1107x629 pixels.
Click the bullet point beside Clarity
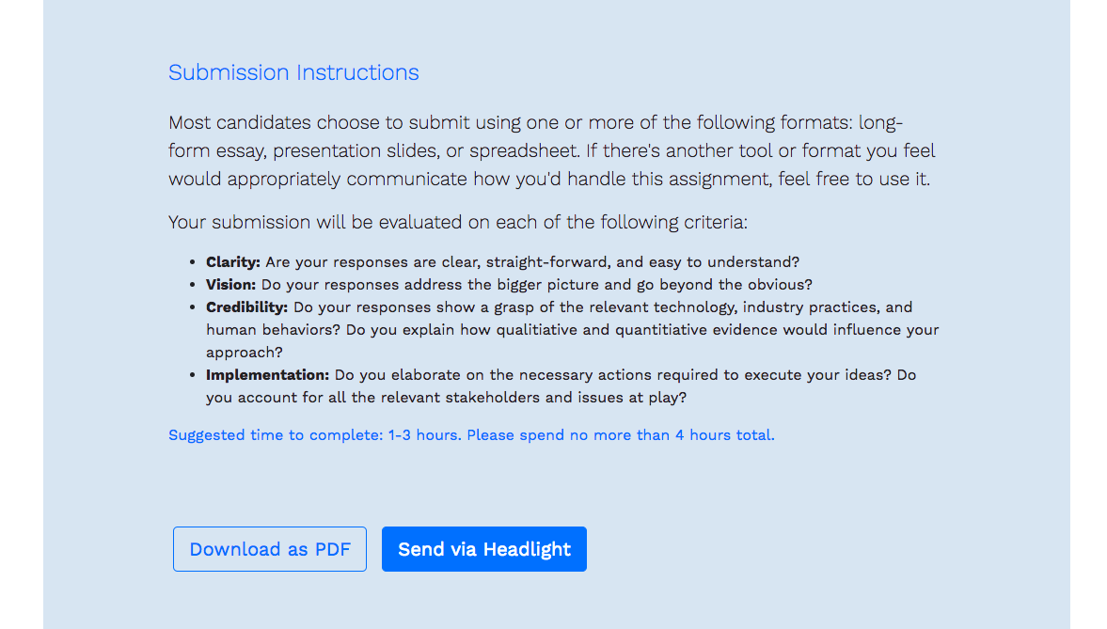tap(193, 262)
